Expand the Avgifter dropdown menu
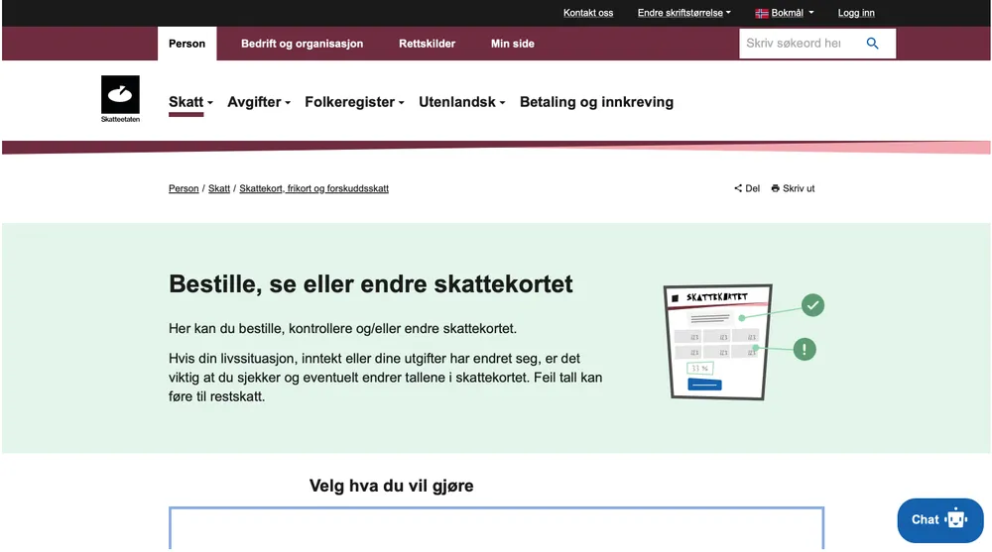Viewport: 992px width, 552px height. pyautogui.click(x=258, y=102)
